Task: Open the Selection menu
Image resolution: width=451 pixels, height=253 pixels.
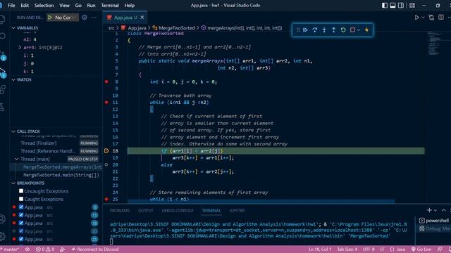Action: [44, 5]
